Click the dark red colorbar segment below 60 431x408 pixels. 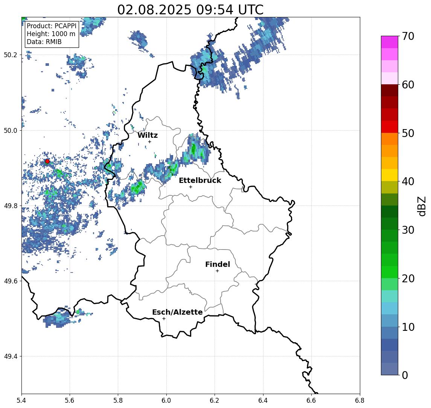click(390, 90)
